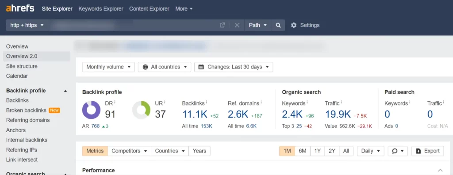The image size is (453, 175).
Task: Click the Ahrefs logo
Action: [20, 8]
